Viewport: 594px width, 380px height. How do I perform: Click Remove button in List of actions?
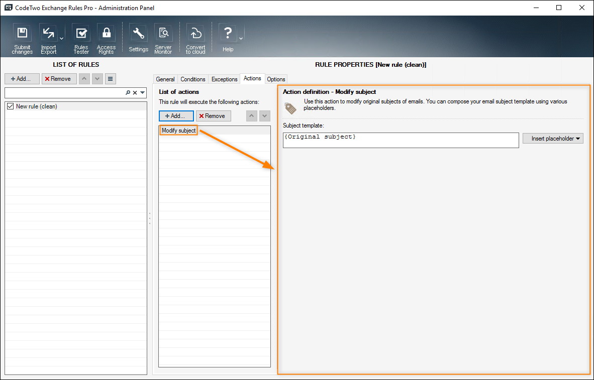click(213, 116)
